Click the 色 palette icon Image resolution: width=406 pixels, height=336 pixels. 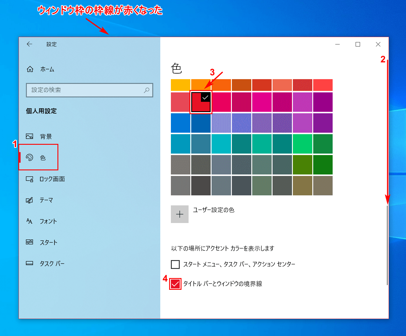click(29, 157)
